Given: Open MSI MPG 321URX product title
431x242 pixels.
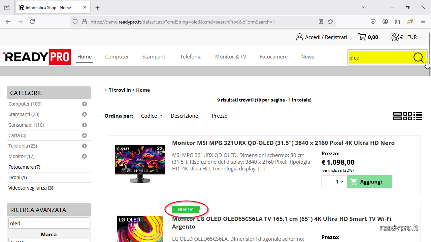Looking at the screenshot, I should click(x=283, y=143).
